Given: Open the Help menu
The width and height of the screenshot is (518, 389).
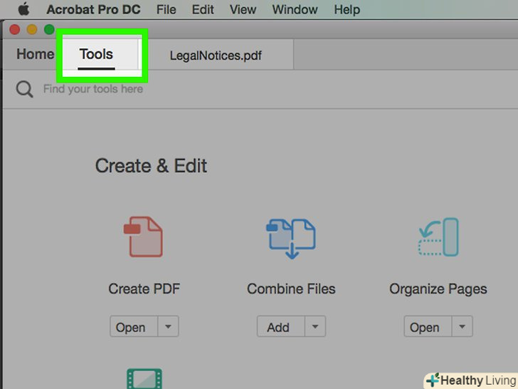Looking at the screenshot, I should [347, 9].
